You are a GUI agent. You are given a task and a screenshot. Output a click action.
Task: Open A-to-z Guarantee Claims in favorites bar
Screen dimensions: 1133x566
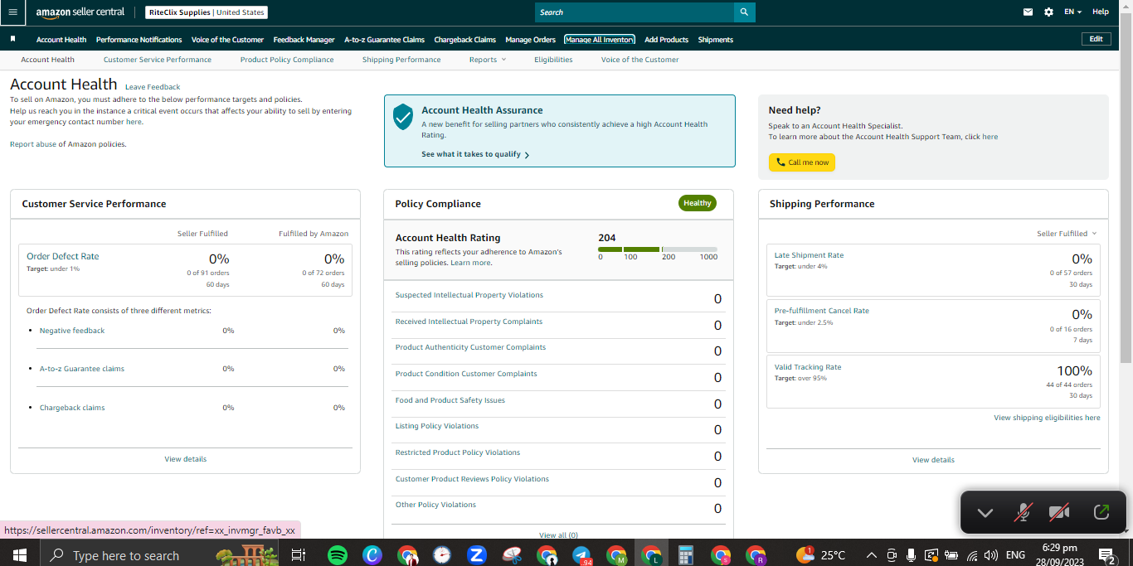click(385, 40)
